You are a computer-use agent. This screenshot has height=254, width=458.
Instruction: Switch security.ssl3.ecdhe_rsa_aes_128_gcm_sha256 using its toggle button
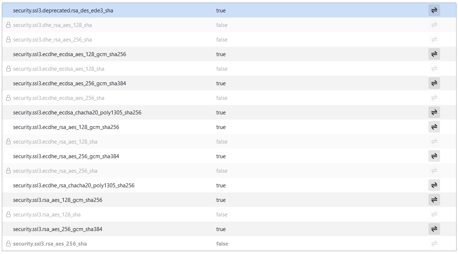(x=434, y=127)
